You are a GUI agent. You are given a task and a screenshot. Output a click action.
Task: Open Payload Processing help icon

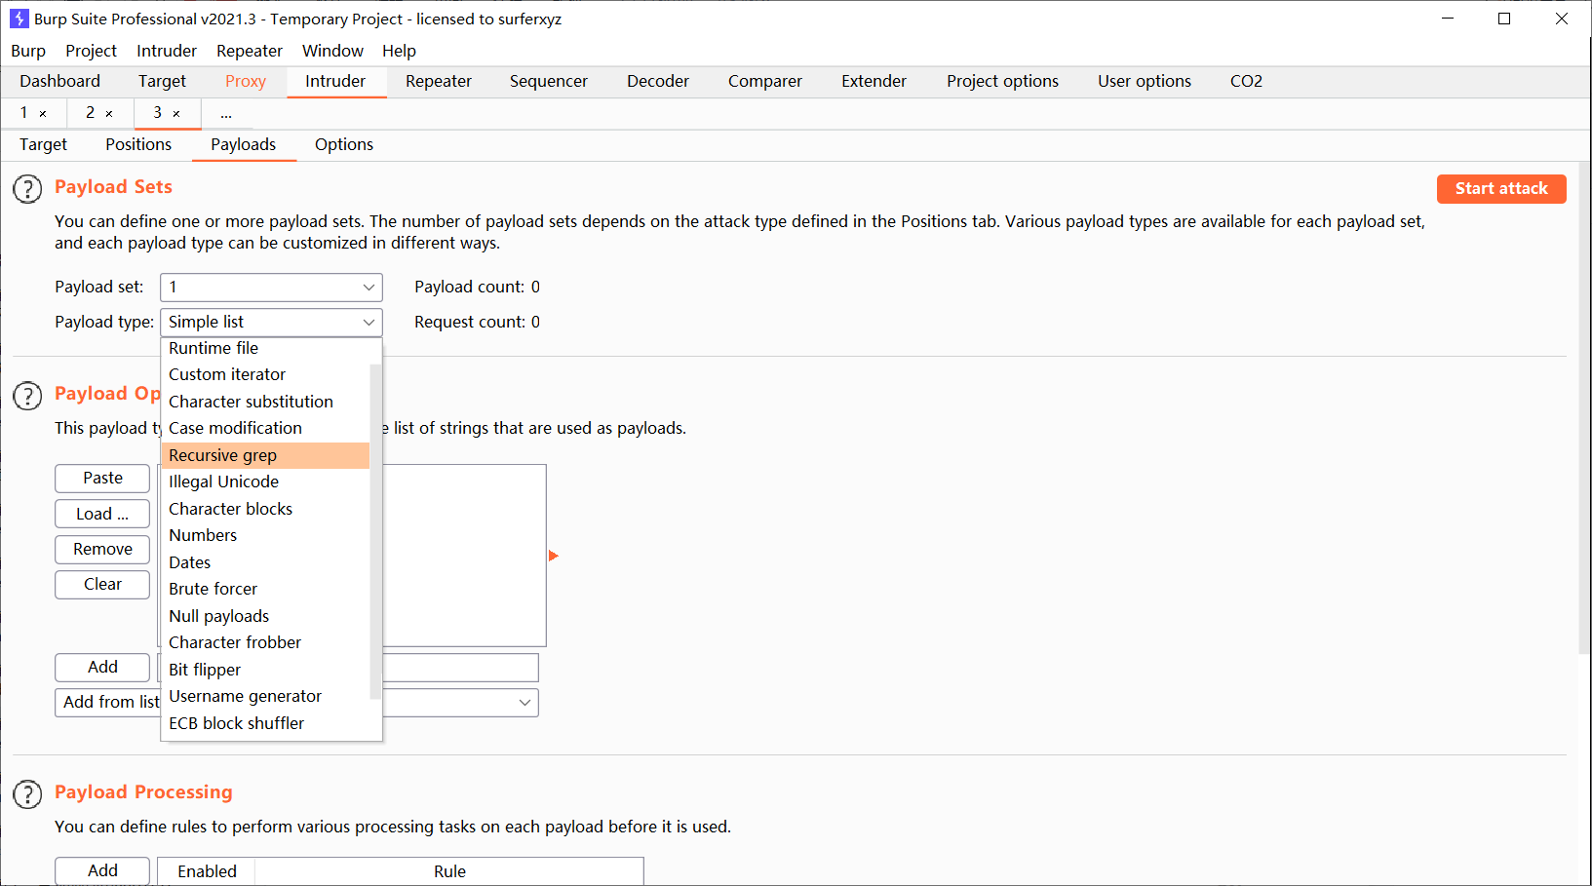click(27, 794)
